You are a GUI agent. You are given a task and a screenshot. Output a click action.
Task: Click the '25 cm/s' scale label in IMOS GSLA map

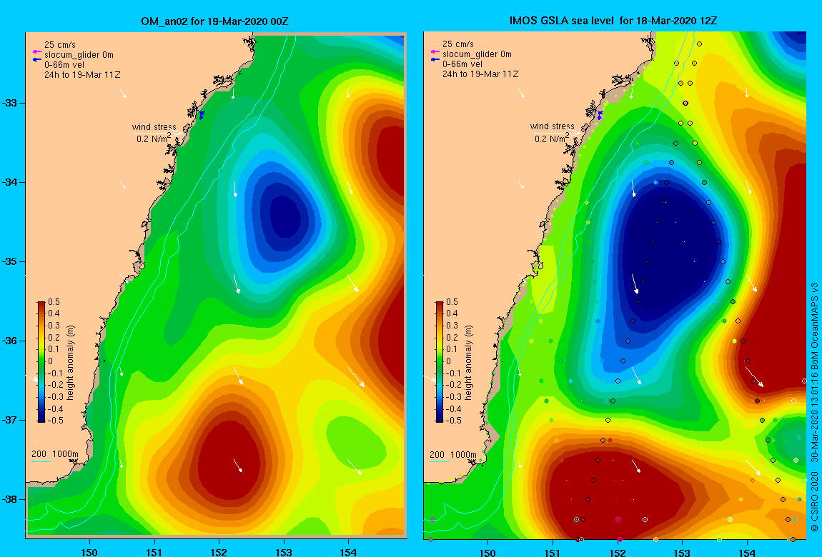458,44
